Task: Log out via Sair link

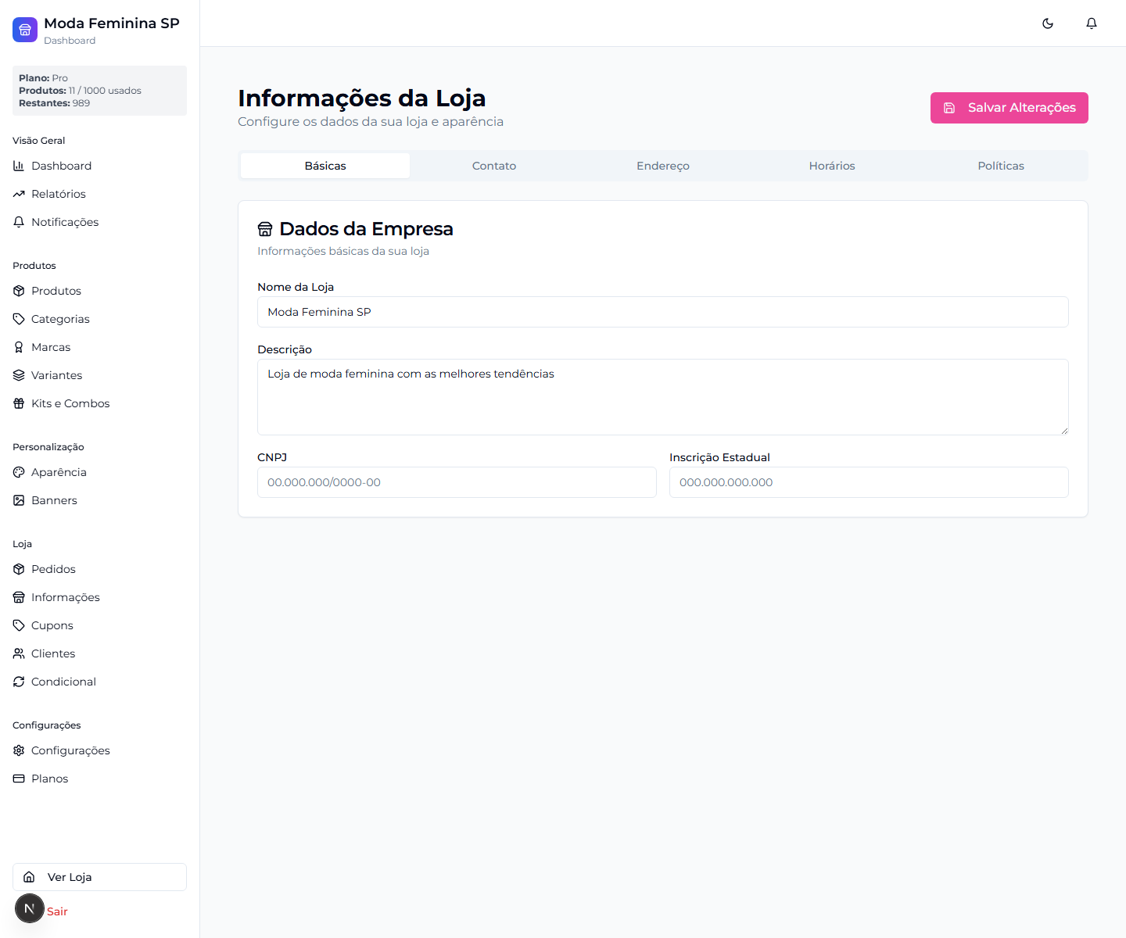Action: (x=57, y=911)
